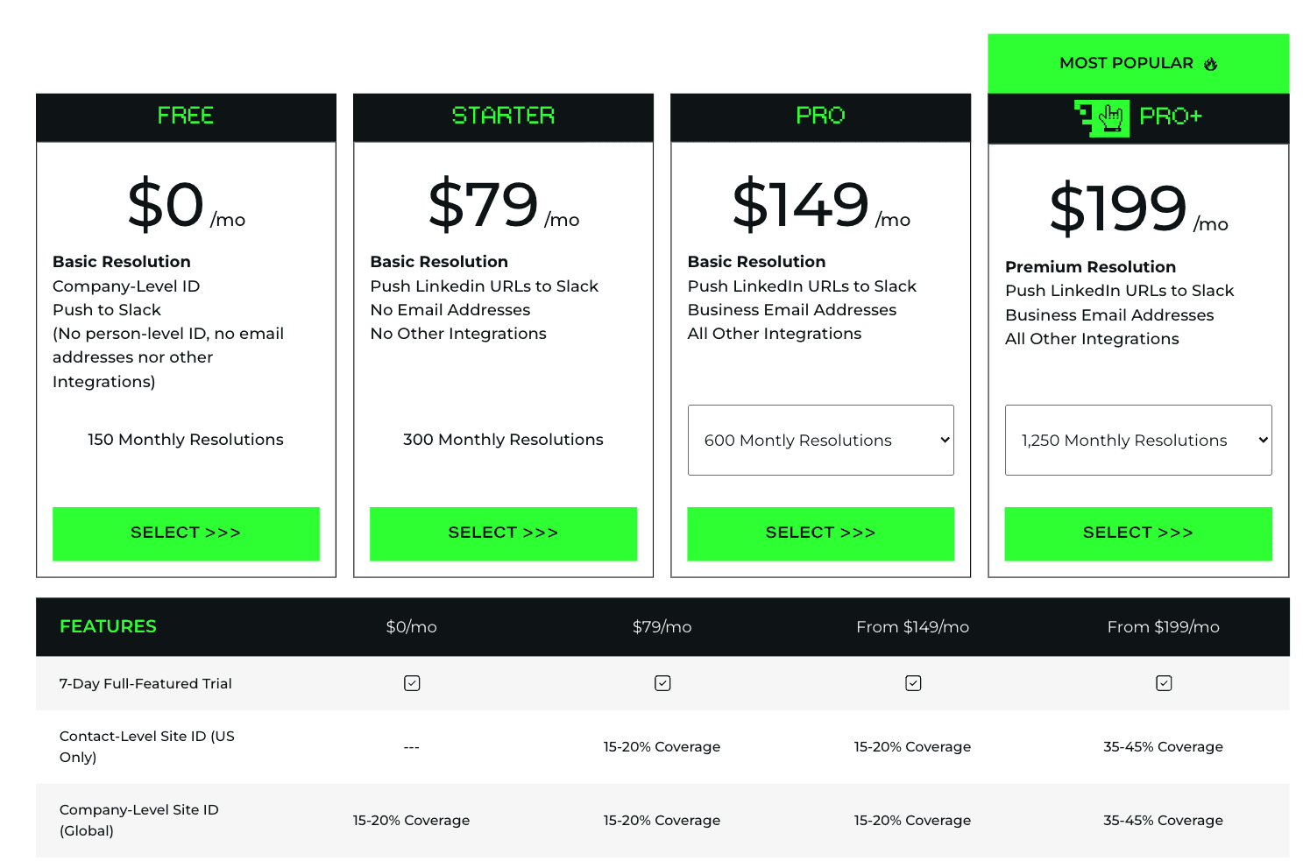Screen dimensions: 1303x861
Task: Check the 7-Day Trial box under $79/mo
Action: [x=662, y=682]
